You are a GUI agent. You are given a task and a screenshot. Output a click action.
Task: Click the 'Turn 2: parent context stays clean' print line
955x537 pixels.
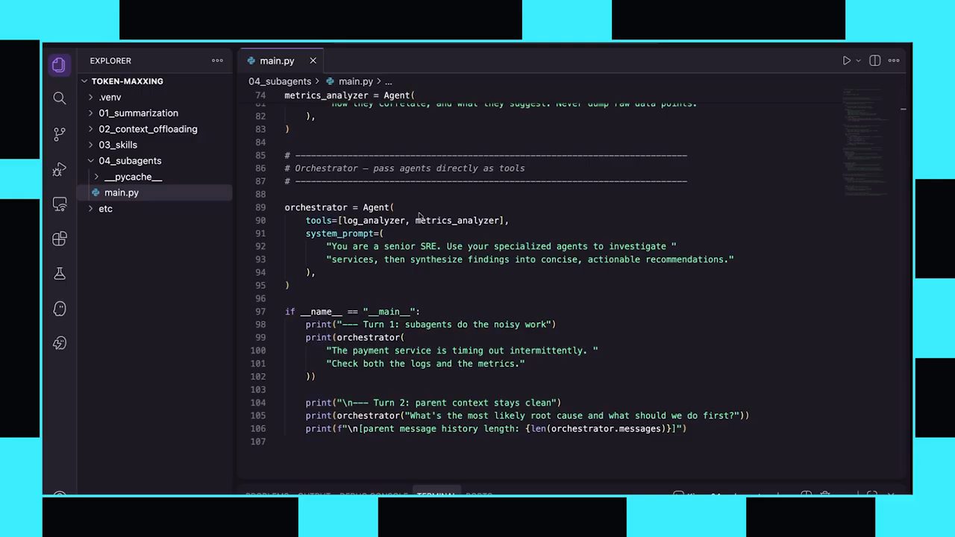click(x=433, y=403)
